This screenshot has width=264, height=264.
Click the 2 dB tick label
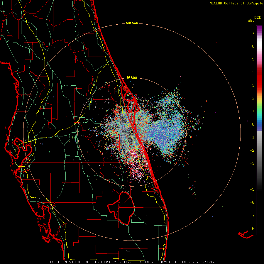(x=253, y=98)
